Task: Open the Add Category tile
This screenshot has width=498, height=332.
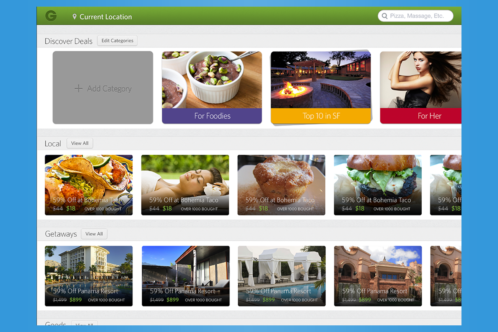Action: pos(103,87)
